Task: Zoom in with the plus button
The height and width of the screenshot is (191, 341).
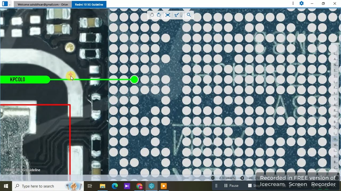Action: click(x=242, y=178)
